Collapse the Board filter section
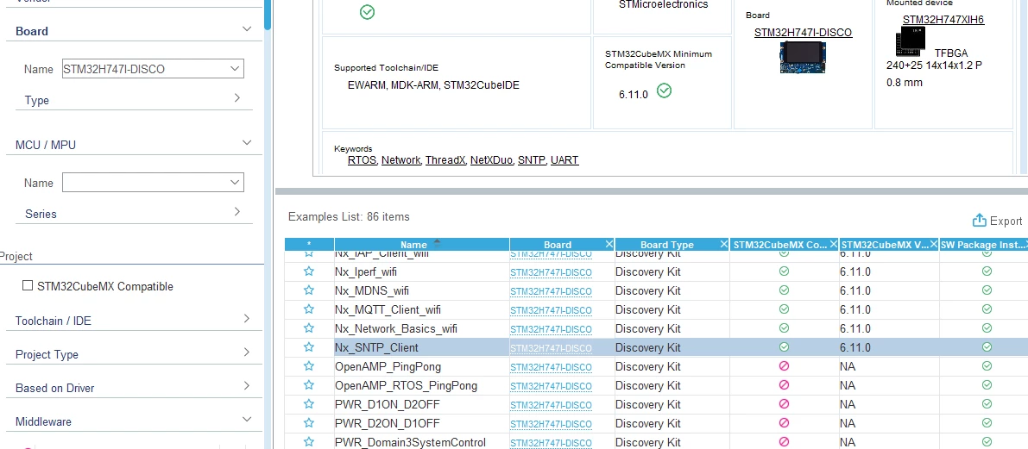 pyautogui.click(x=247, y=28)
